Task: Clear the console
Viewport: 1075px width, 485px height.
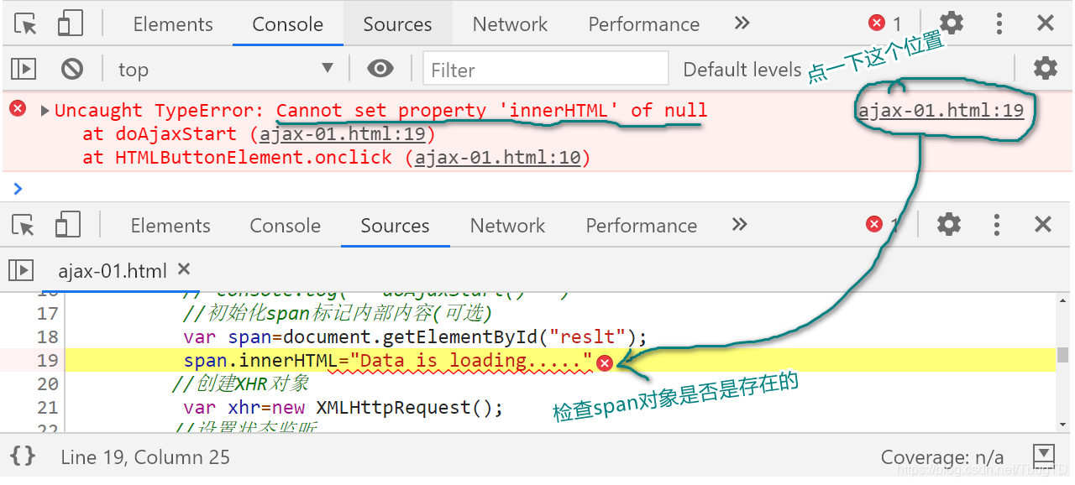Action: tap(73, 68)
